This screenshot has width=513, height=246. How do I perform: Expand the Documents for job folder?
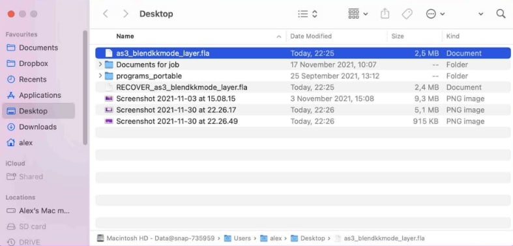tap(100, 65)
